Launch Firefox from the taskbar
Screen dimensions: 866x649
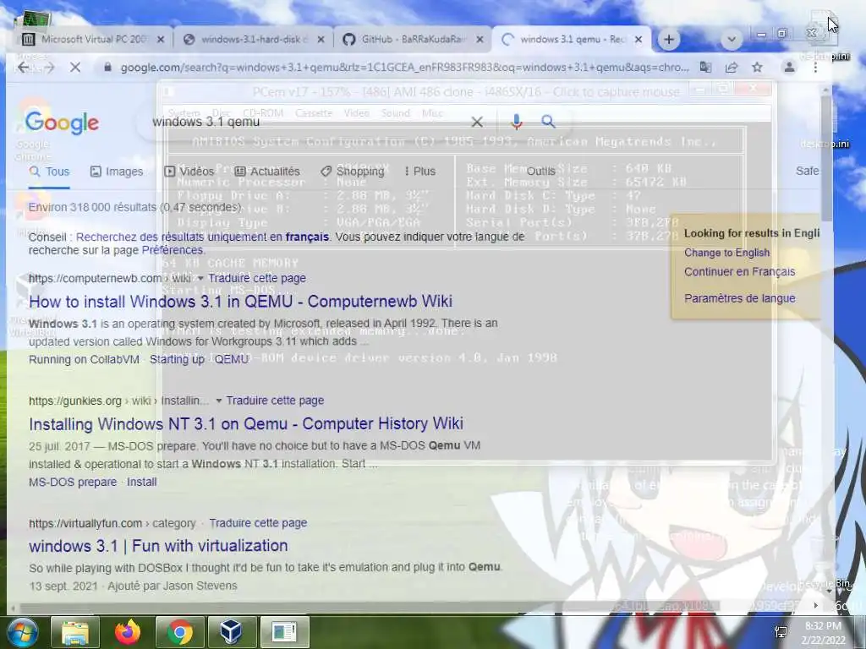128,632
